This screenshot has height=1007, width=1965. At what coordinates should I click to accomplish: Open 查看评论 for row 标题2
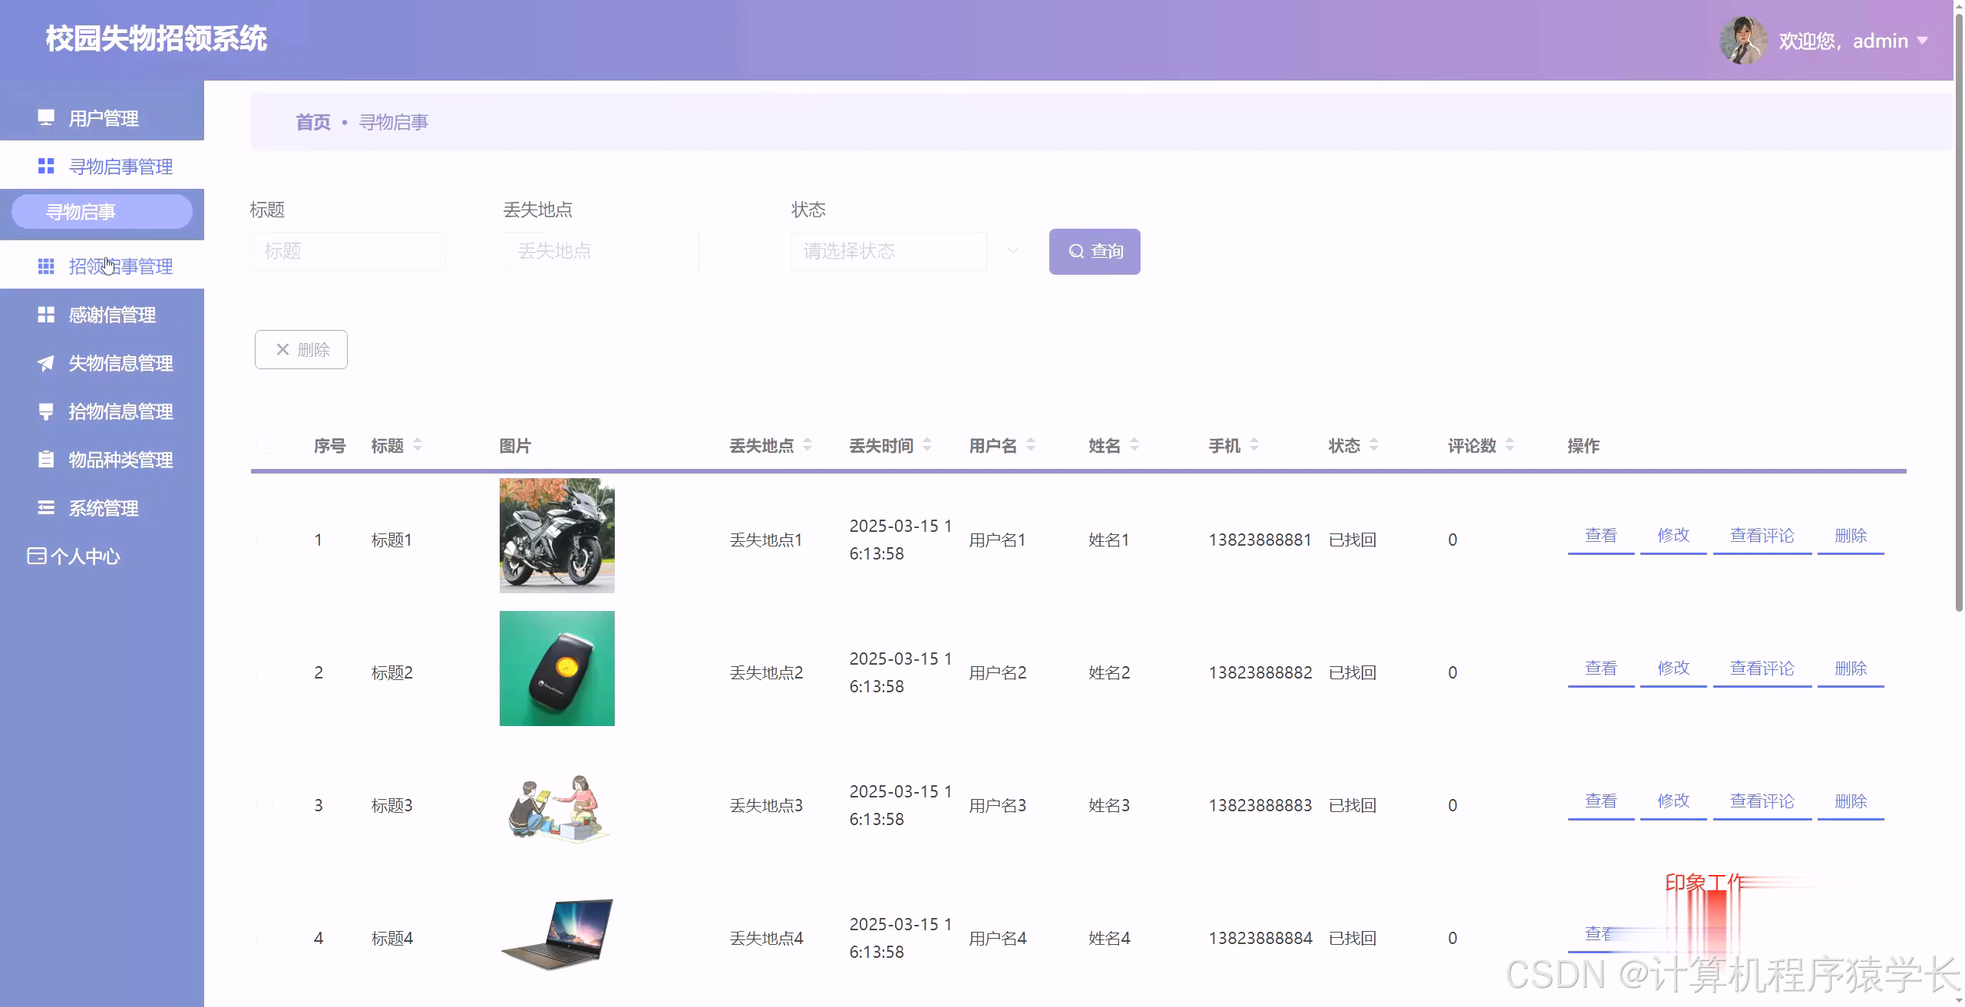click(1762, 668)
